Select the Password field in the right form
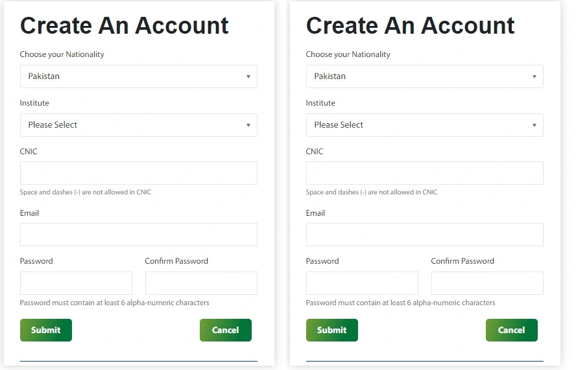 coord(362,283)
